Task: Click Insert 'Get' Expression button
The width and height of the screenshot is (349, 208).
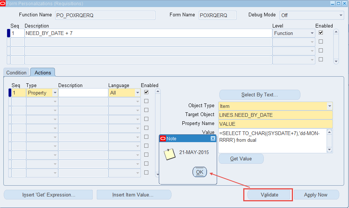Action: pyautogui.click(x=49, y=195)
